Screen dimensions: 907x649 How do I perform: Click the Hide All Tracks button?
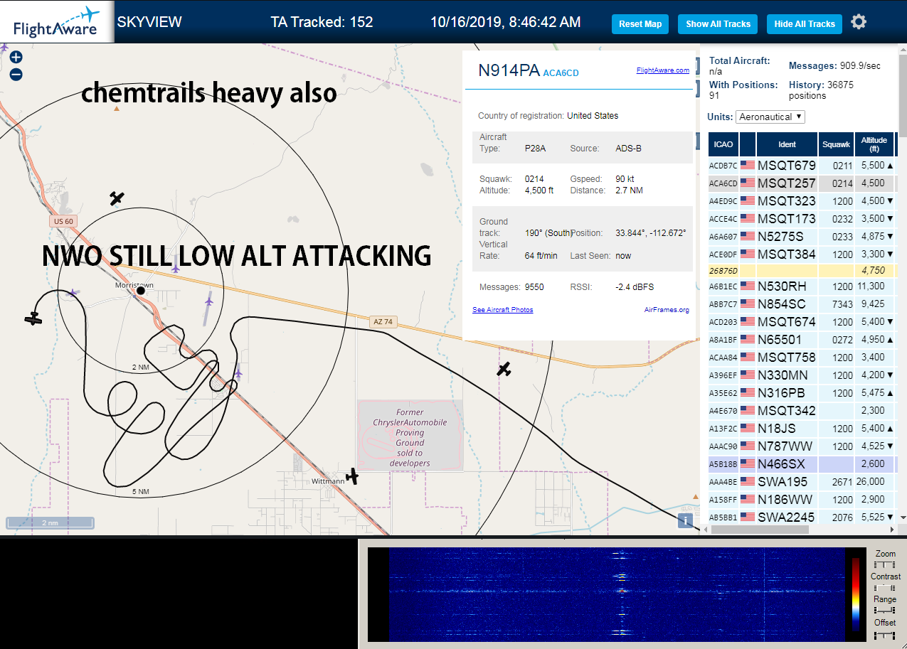coord(805,23)
